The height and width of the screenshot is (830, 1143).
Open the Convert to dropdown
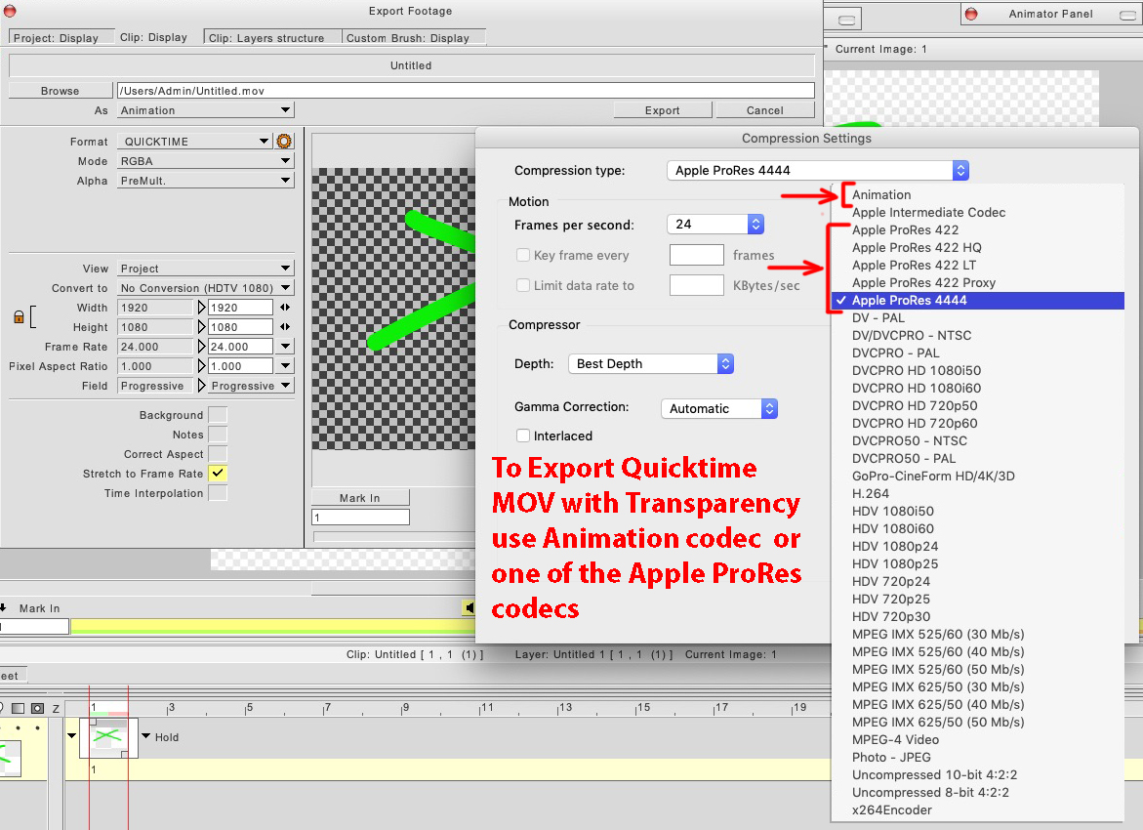(206, 288)
